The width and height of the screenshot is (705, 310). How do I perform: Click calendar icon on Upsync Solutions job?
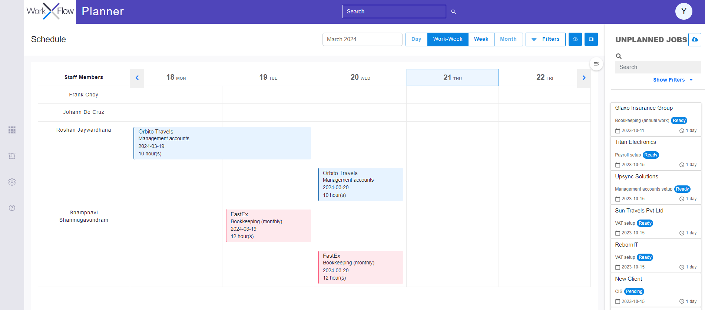point(618,199)
